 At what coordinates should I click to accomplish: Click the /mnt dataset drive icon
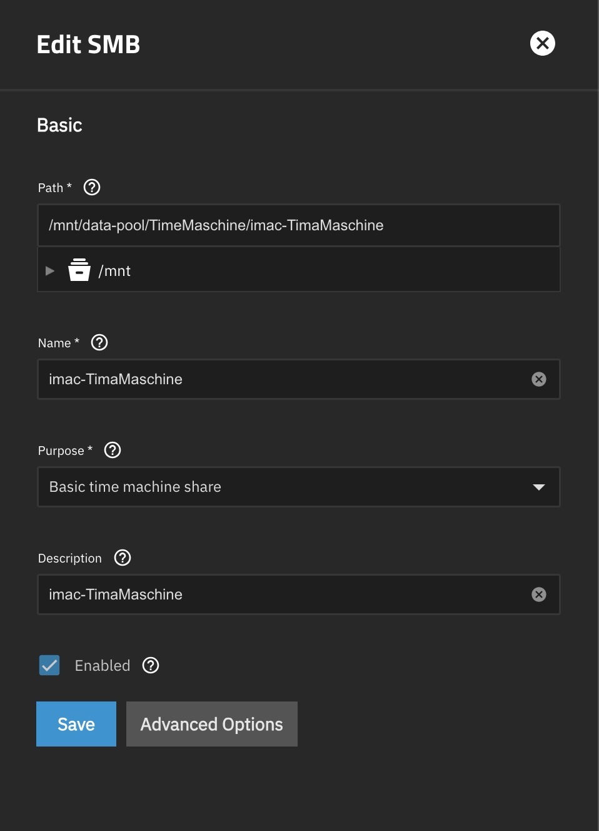[79, 270]
